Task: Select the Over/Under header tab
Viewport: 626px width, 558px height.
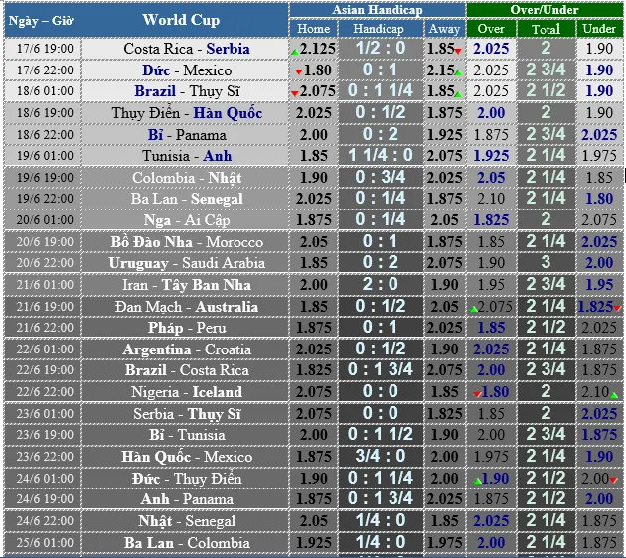Action: (545, 9)
